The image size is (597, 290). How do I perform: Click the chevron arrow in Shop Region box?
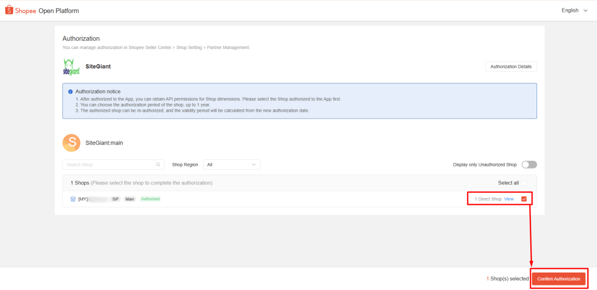(253, 165)
